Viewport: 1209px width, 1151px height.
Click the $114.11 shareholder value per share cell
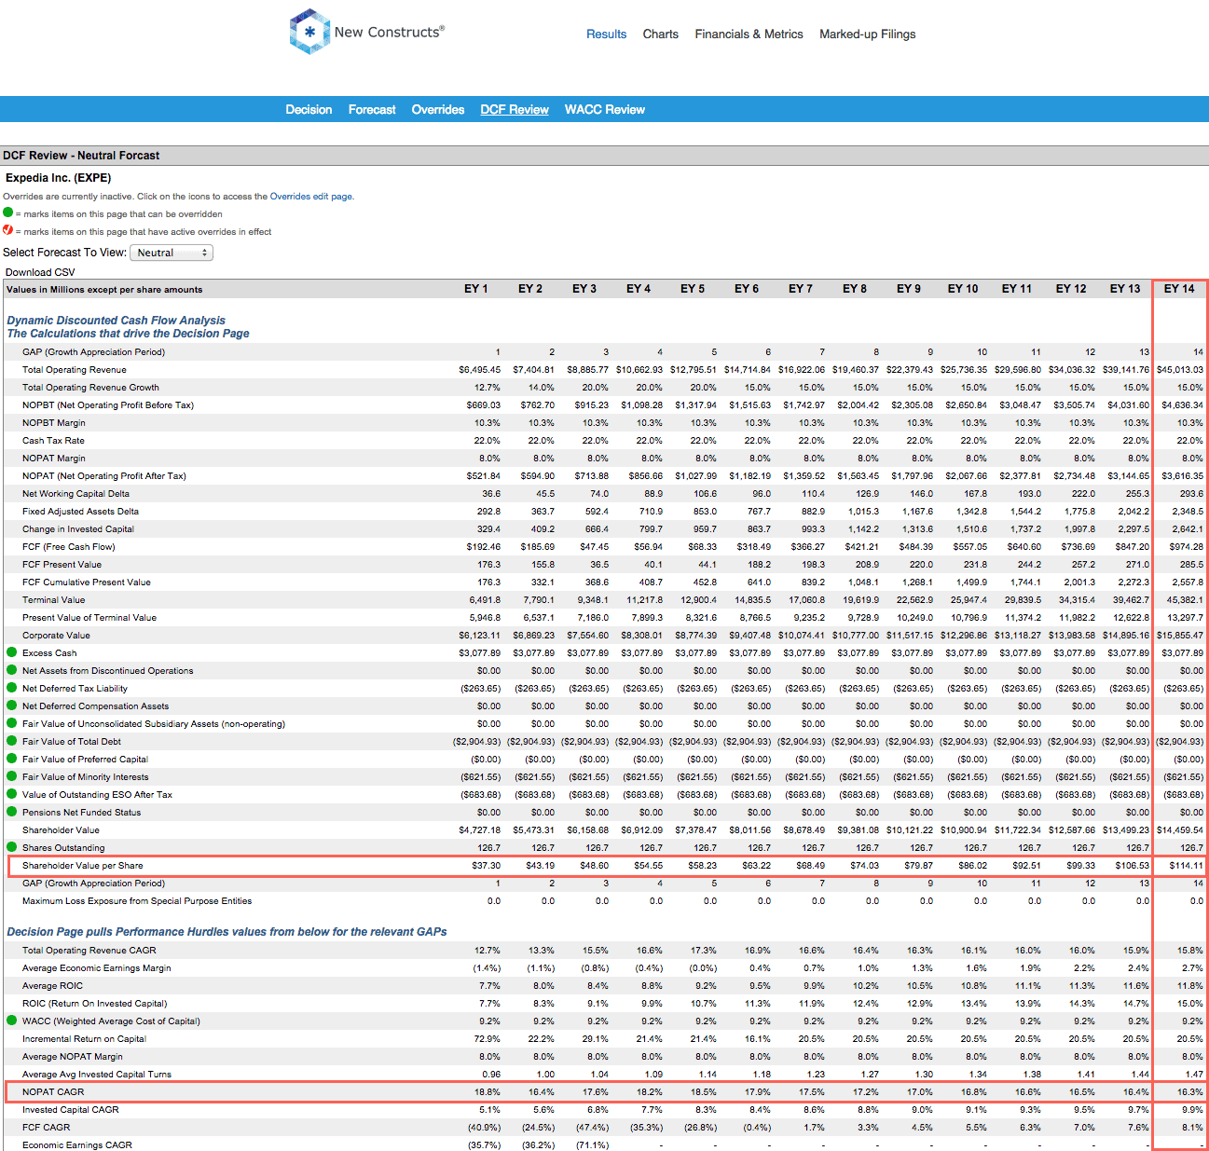(x=1186, y=866)
